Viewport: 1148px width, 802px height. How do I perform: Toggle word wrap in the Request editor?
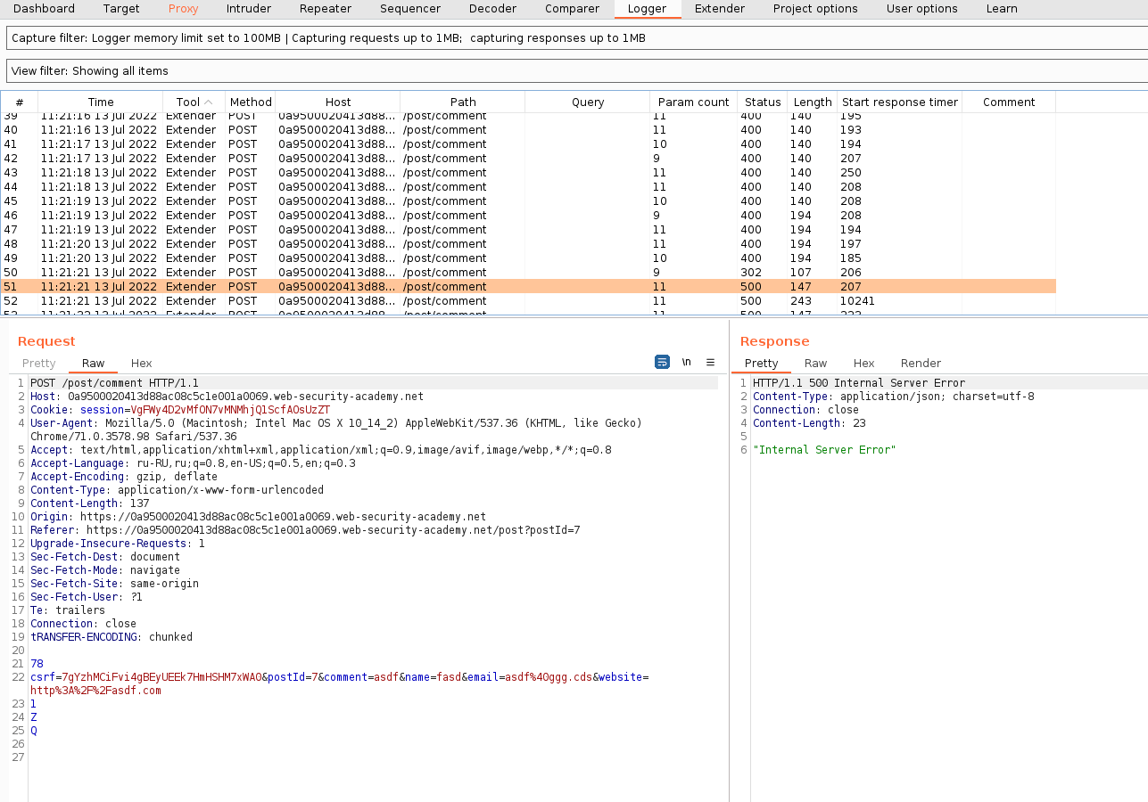[662, 362]
